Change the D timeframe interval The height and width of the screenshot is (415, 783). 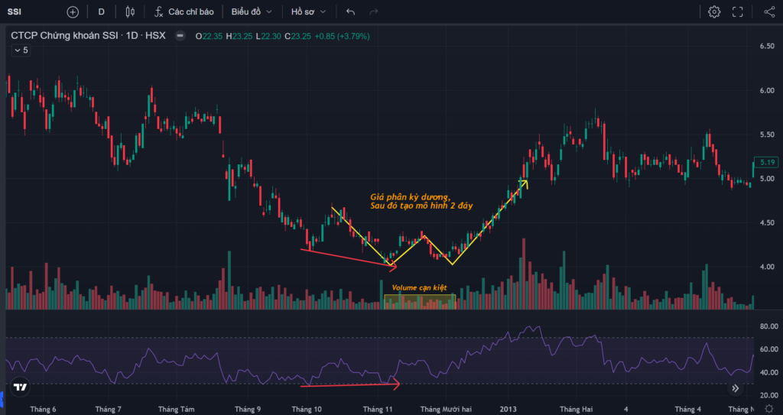point(102,12)
